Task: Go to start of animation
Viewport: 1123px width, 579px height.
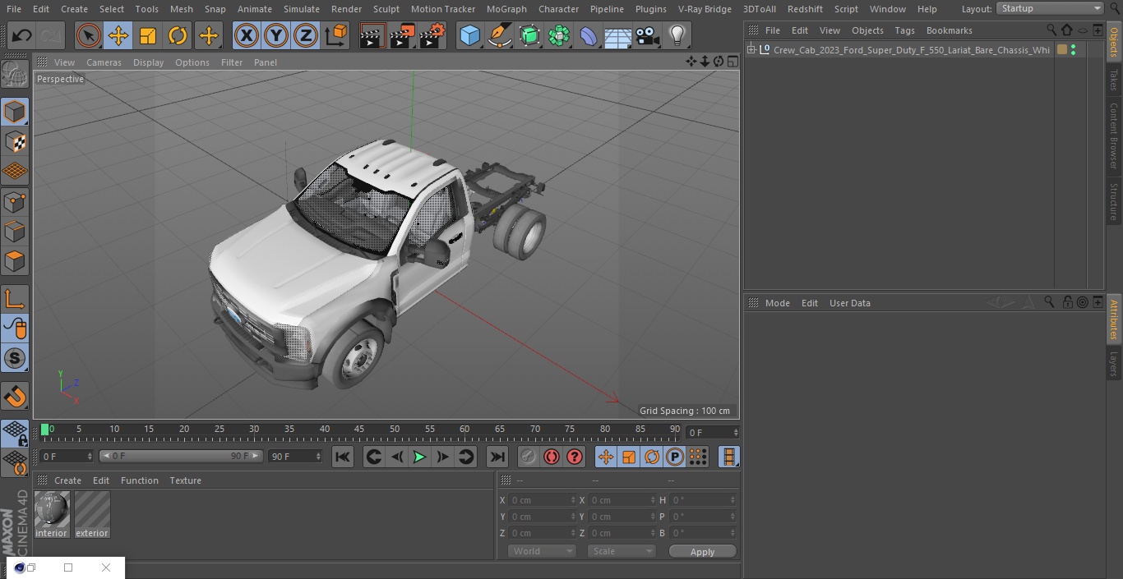Action: 343,457
